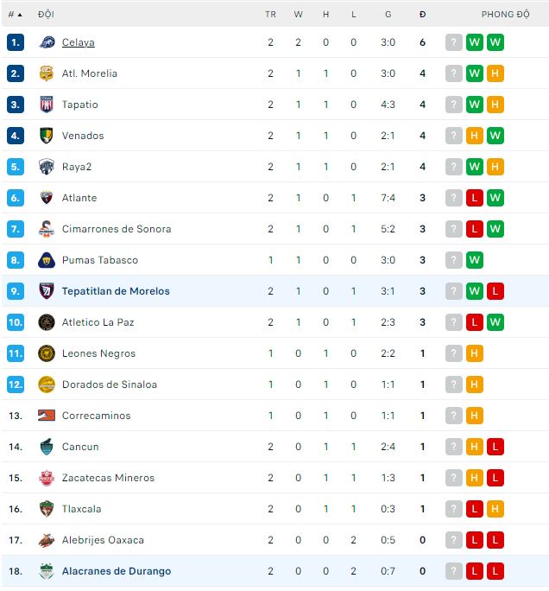This screenshot has height=591, width=549.
Task: Sort standings by points Đ column
Action: tap(422, 15)
